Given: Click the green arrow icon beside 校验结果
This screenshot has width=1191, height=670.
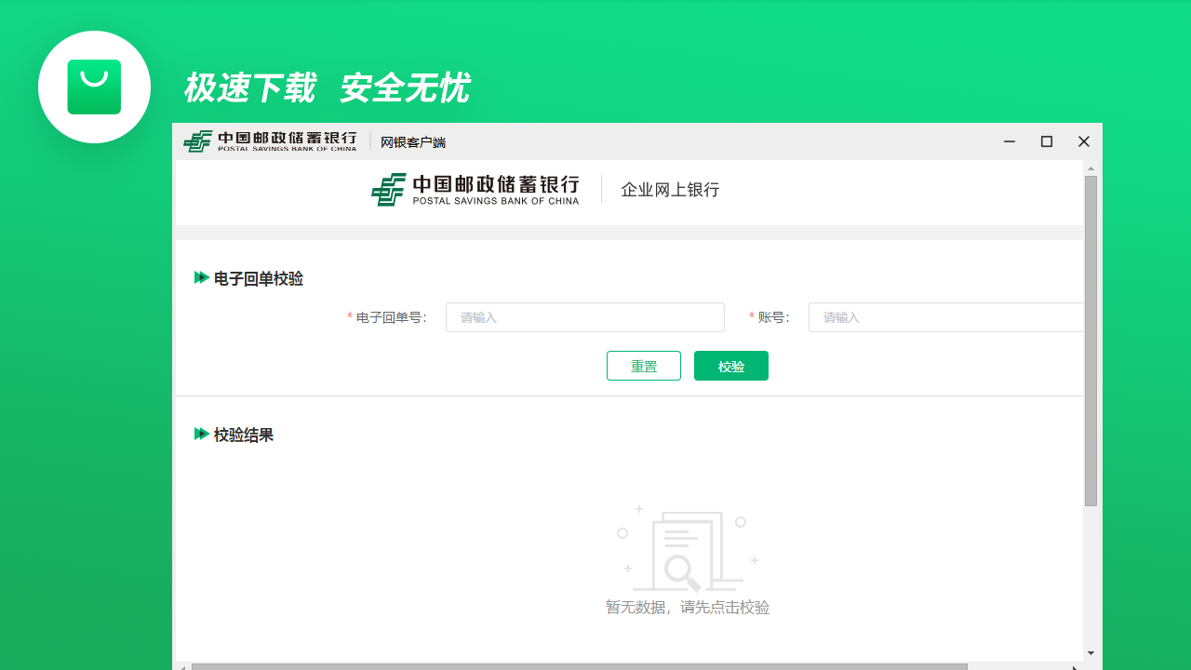Looking at the screenshot, I should (x=203, y=434).
